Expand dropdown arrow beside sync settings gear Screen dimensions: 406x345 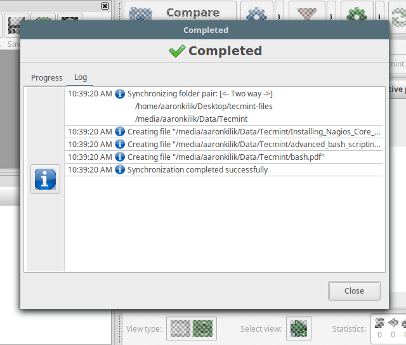point(379,12)
